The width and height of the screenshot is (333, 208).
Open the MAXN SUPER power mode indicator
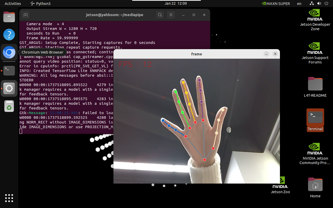pyautogui.click(x=276, y=4)
